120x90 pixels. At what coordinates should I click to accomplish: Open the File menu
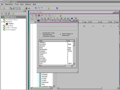(x=2, y=4)
